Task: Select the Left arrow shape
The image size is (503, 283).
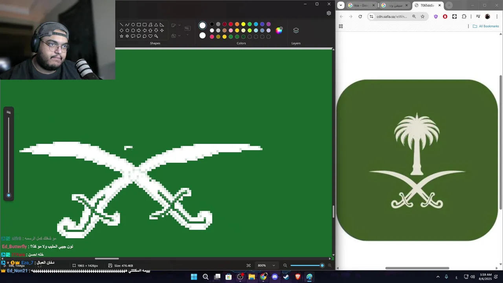Action: point(144,30)
